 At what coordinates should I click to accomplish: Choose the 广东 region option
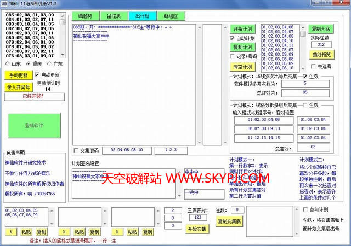[49, 64]
